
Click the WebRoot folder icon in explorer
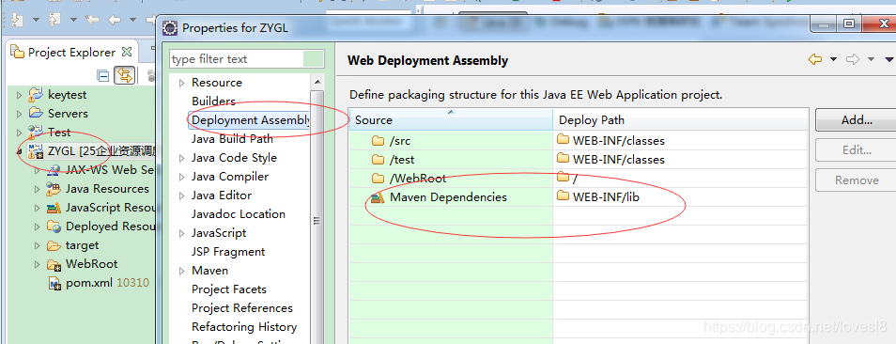coord(54,264)
